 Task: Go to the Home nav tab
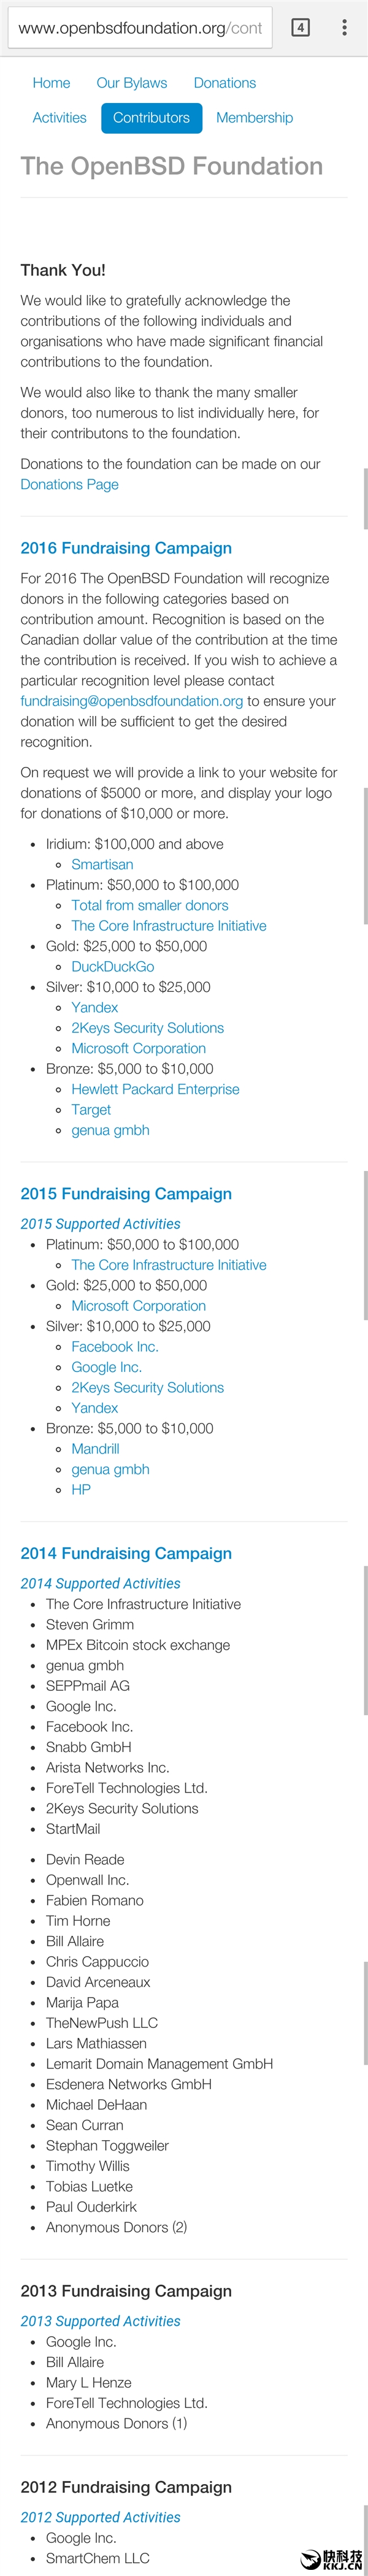coord(51,83)
